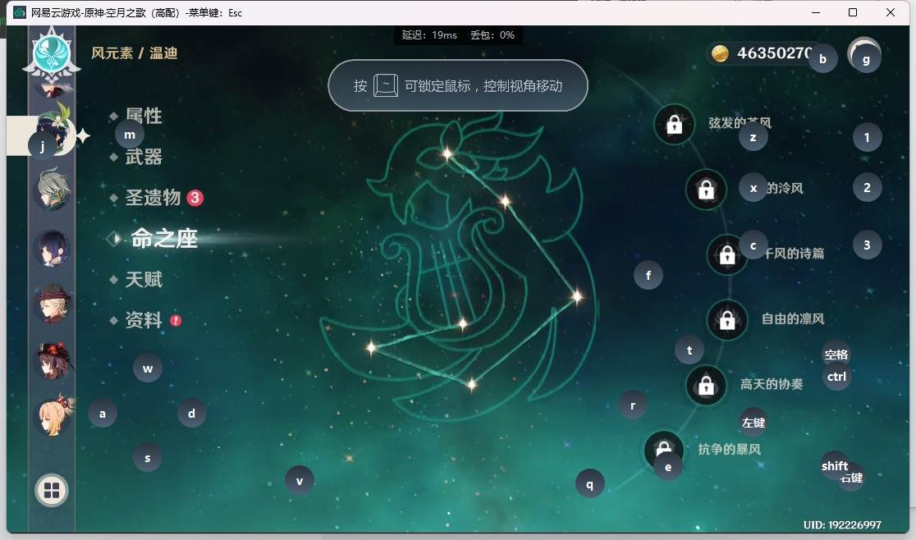Tap the virtual 左键 left-click key
The height and width of the screenshot is (540, 916).
tap(753, 422)
